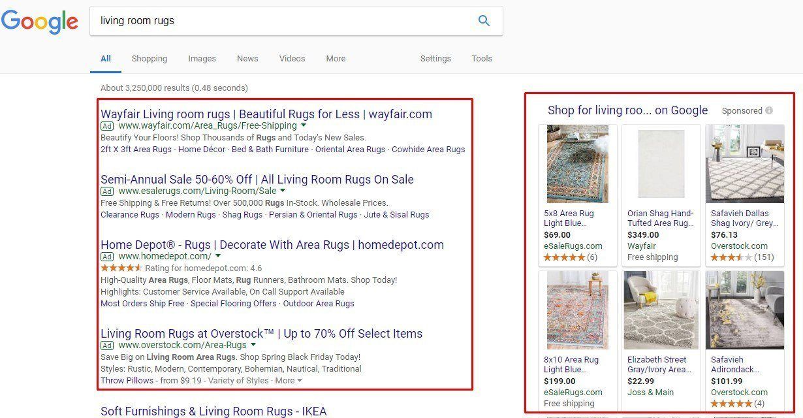This screenshot has height=418, width=803.
Task: Open the Home Depot Rugs ad headline
Action: coord(272,245)
